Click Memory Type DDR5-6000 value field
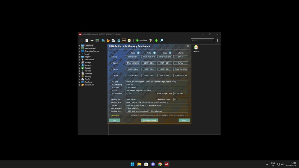Image resolution: width=299 pixels, height=168 pixels. (x=157, y=102)
